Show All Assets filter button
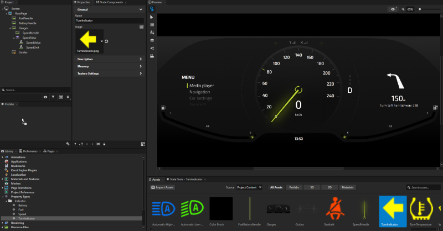 pos(275,187)
